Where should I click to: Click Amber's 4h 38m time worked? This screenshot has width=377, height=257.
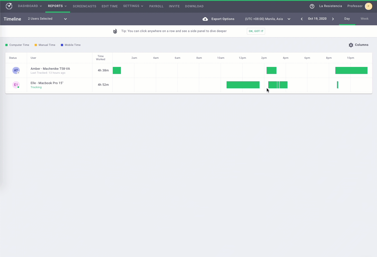point(103,70)
